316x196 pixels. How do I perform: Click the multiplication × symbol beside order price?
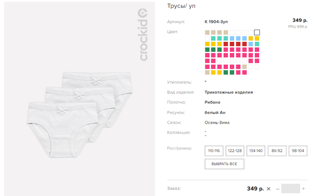click(x=269, y=188)
